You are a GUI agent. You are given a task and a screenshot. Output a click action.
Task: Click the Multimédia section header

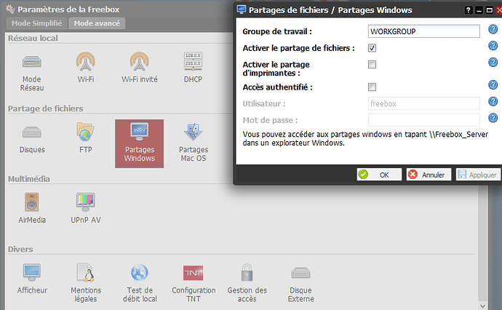(29, 179)
